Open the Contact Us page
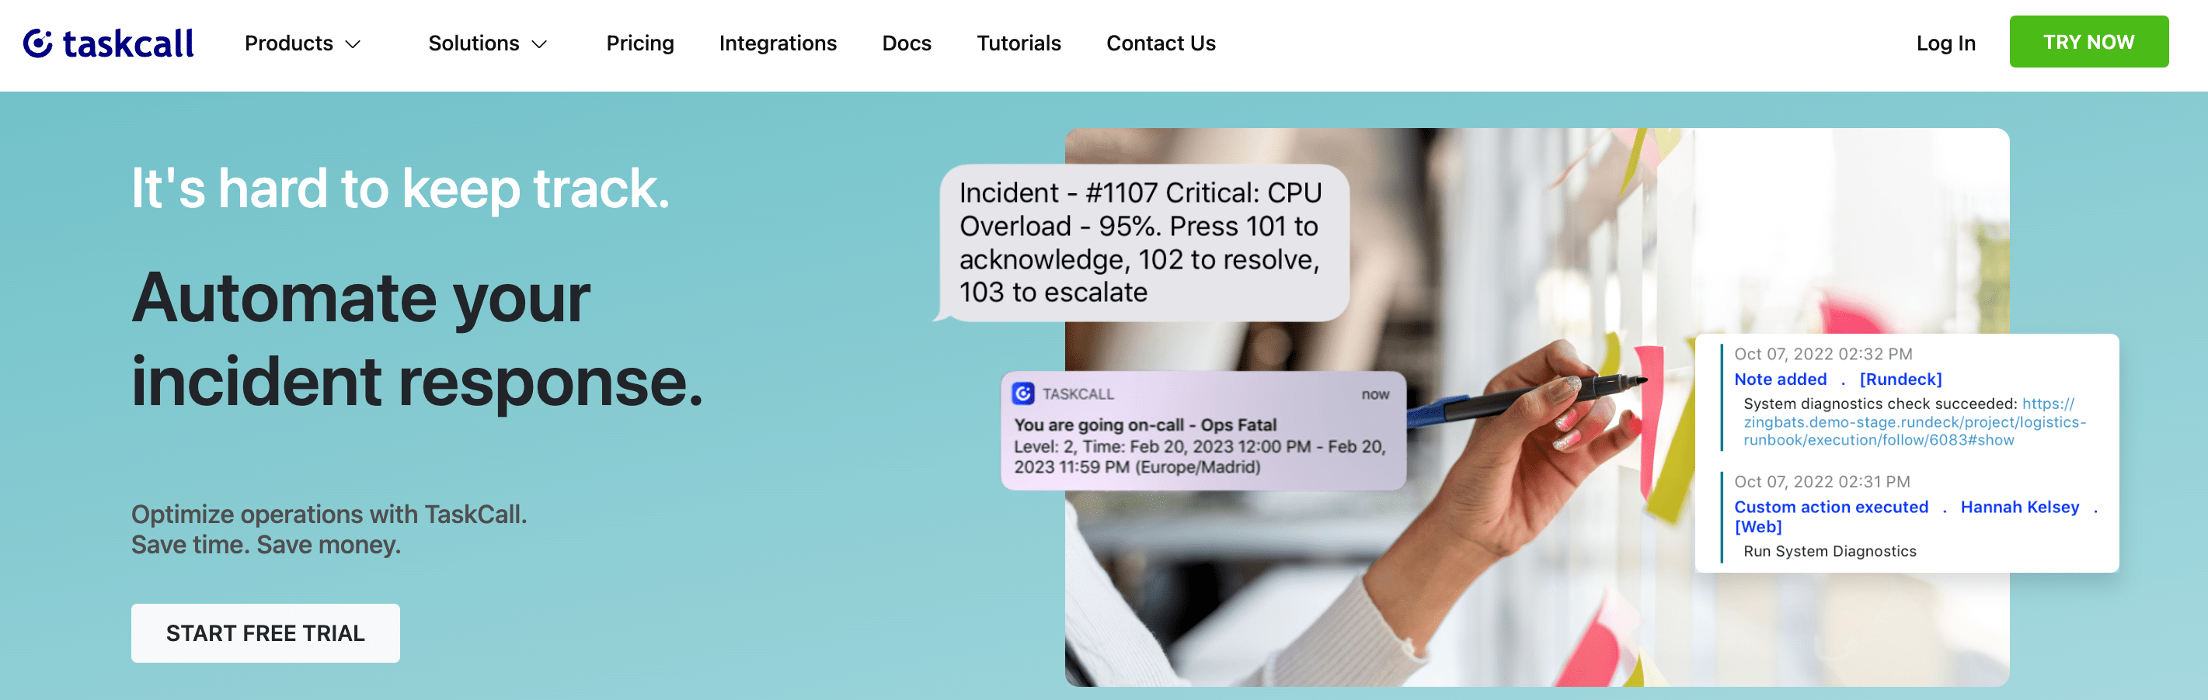This screenshot has width=2208, height=700. pyautogui.click(x=1161, y=43)
